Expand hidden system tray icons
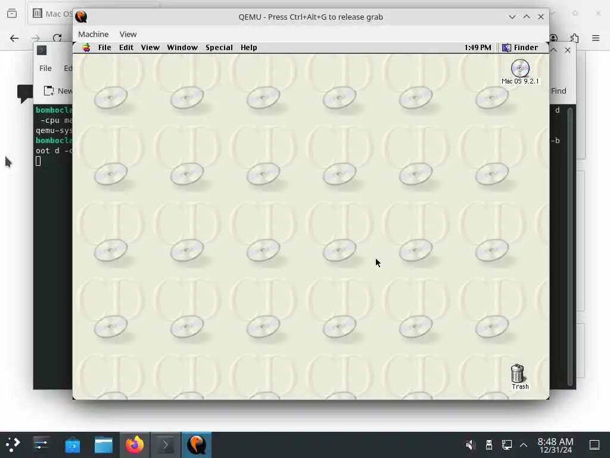610x458 pixels. (x=524, y=445)
